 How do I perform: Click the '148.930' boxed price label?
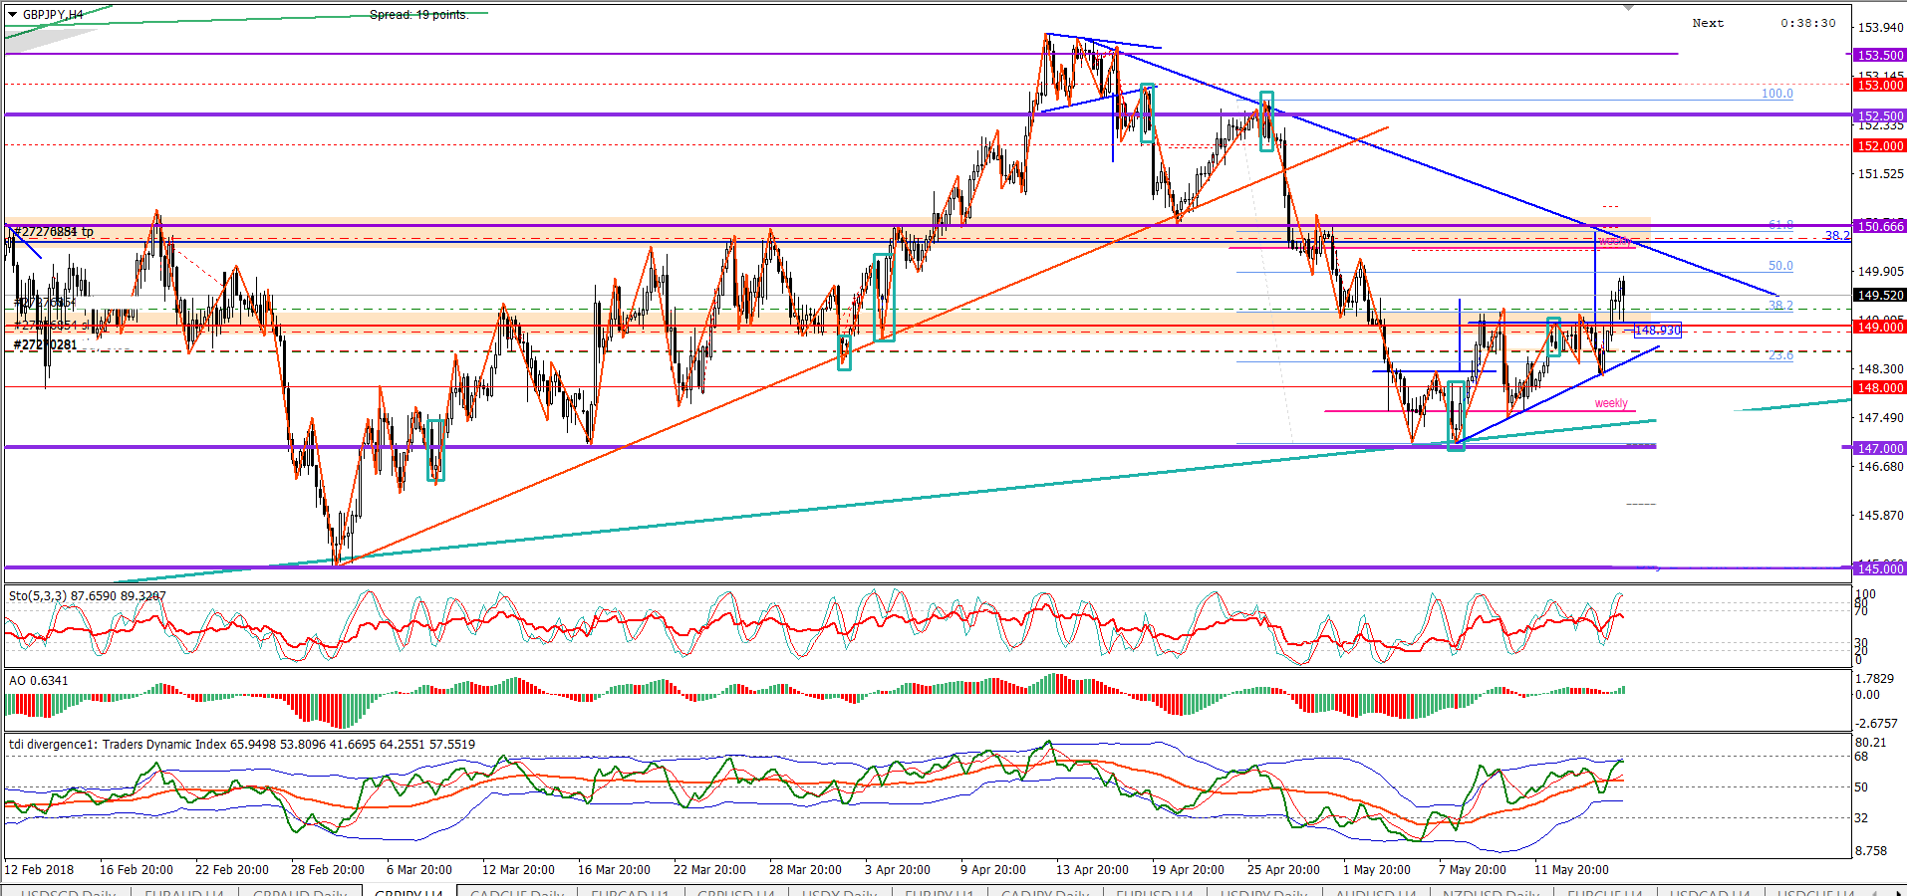point(1658,331)
